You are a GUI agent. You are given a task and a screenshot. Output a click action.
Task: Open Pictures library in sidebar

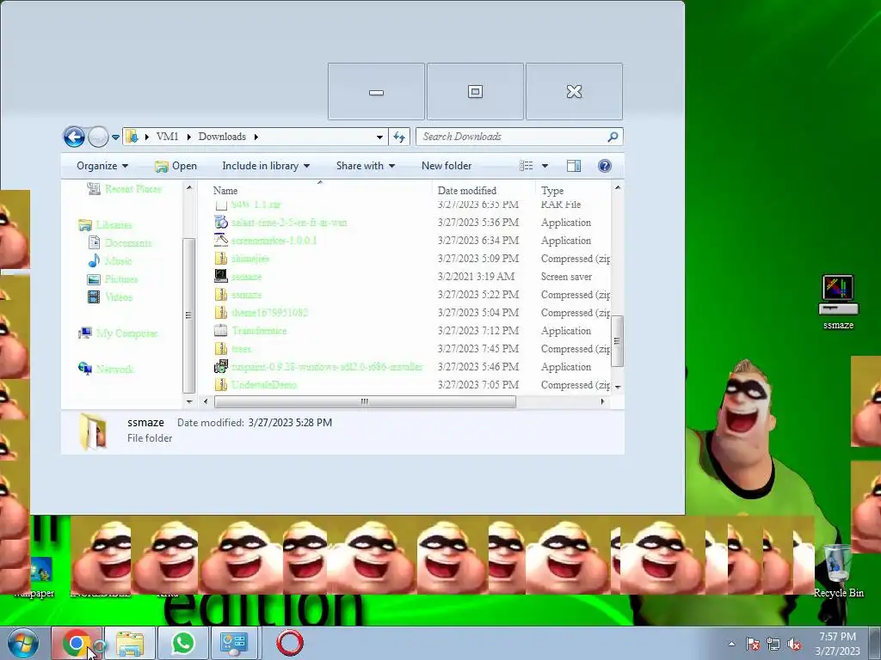(x=113, y=279)
